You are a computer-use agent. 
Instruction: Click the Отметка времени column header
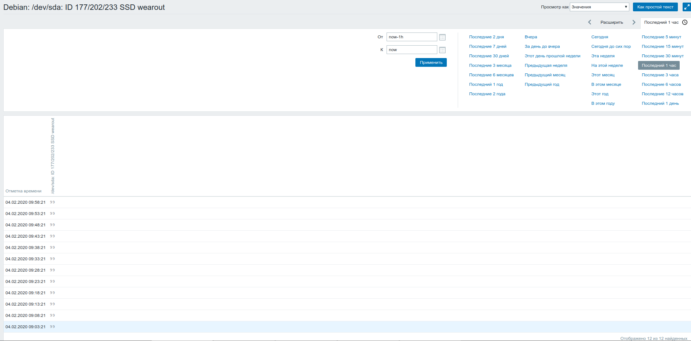tap(23, 191)
